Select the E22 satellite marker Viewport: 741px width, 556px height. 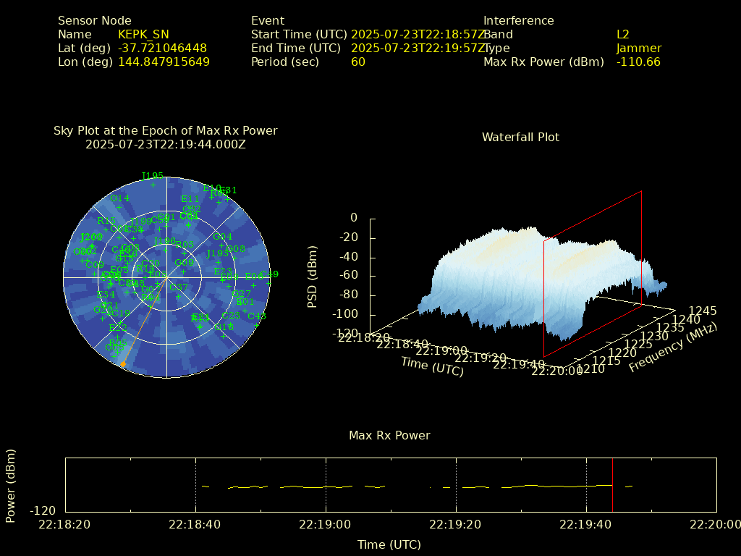click(118, 337)
